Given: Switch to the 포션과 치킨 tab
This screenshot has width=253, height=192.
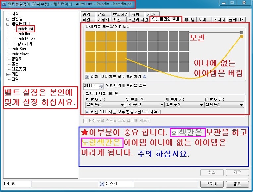Looking at the screenshot, I should (138, 20).
